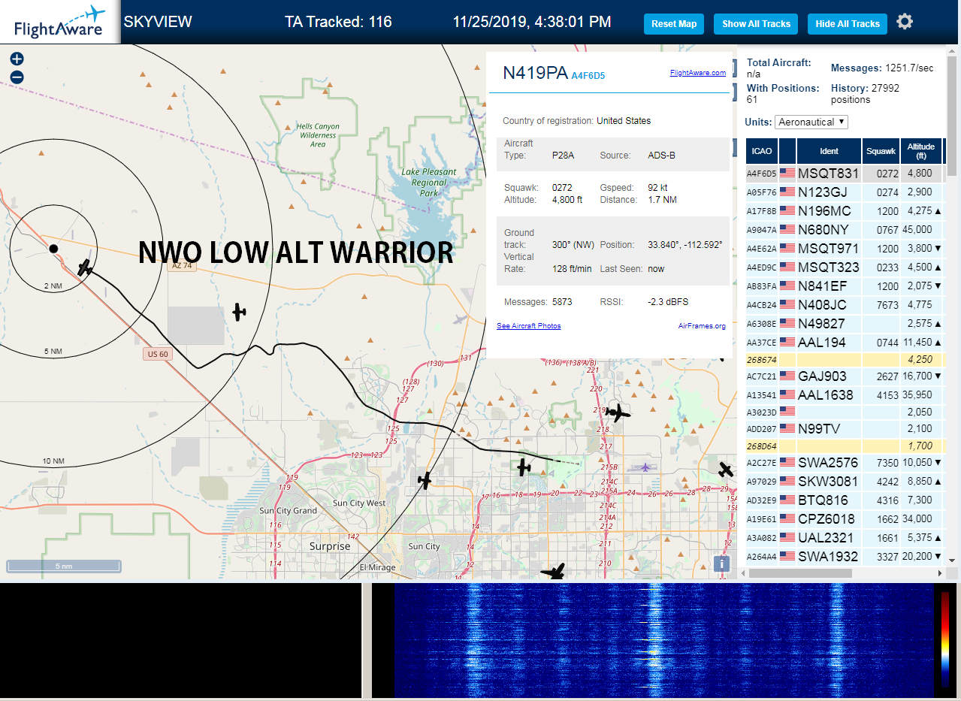Zoom out with the minus map button
The image size is (961, 701).
(17, 77)
